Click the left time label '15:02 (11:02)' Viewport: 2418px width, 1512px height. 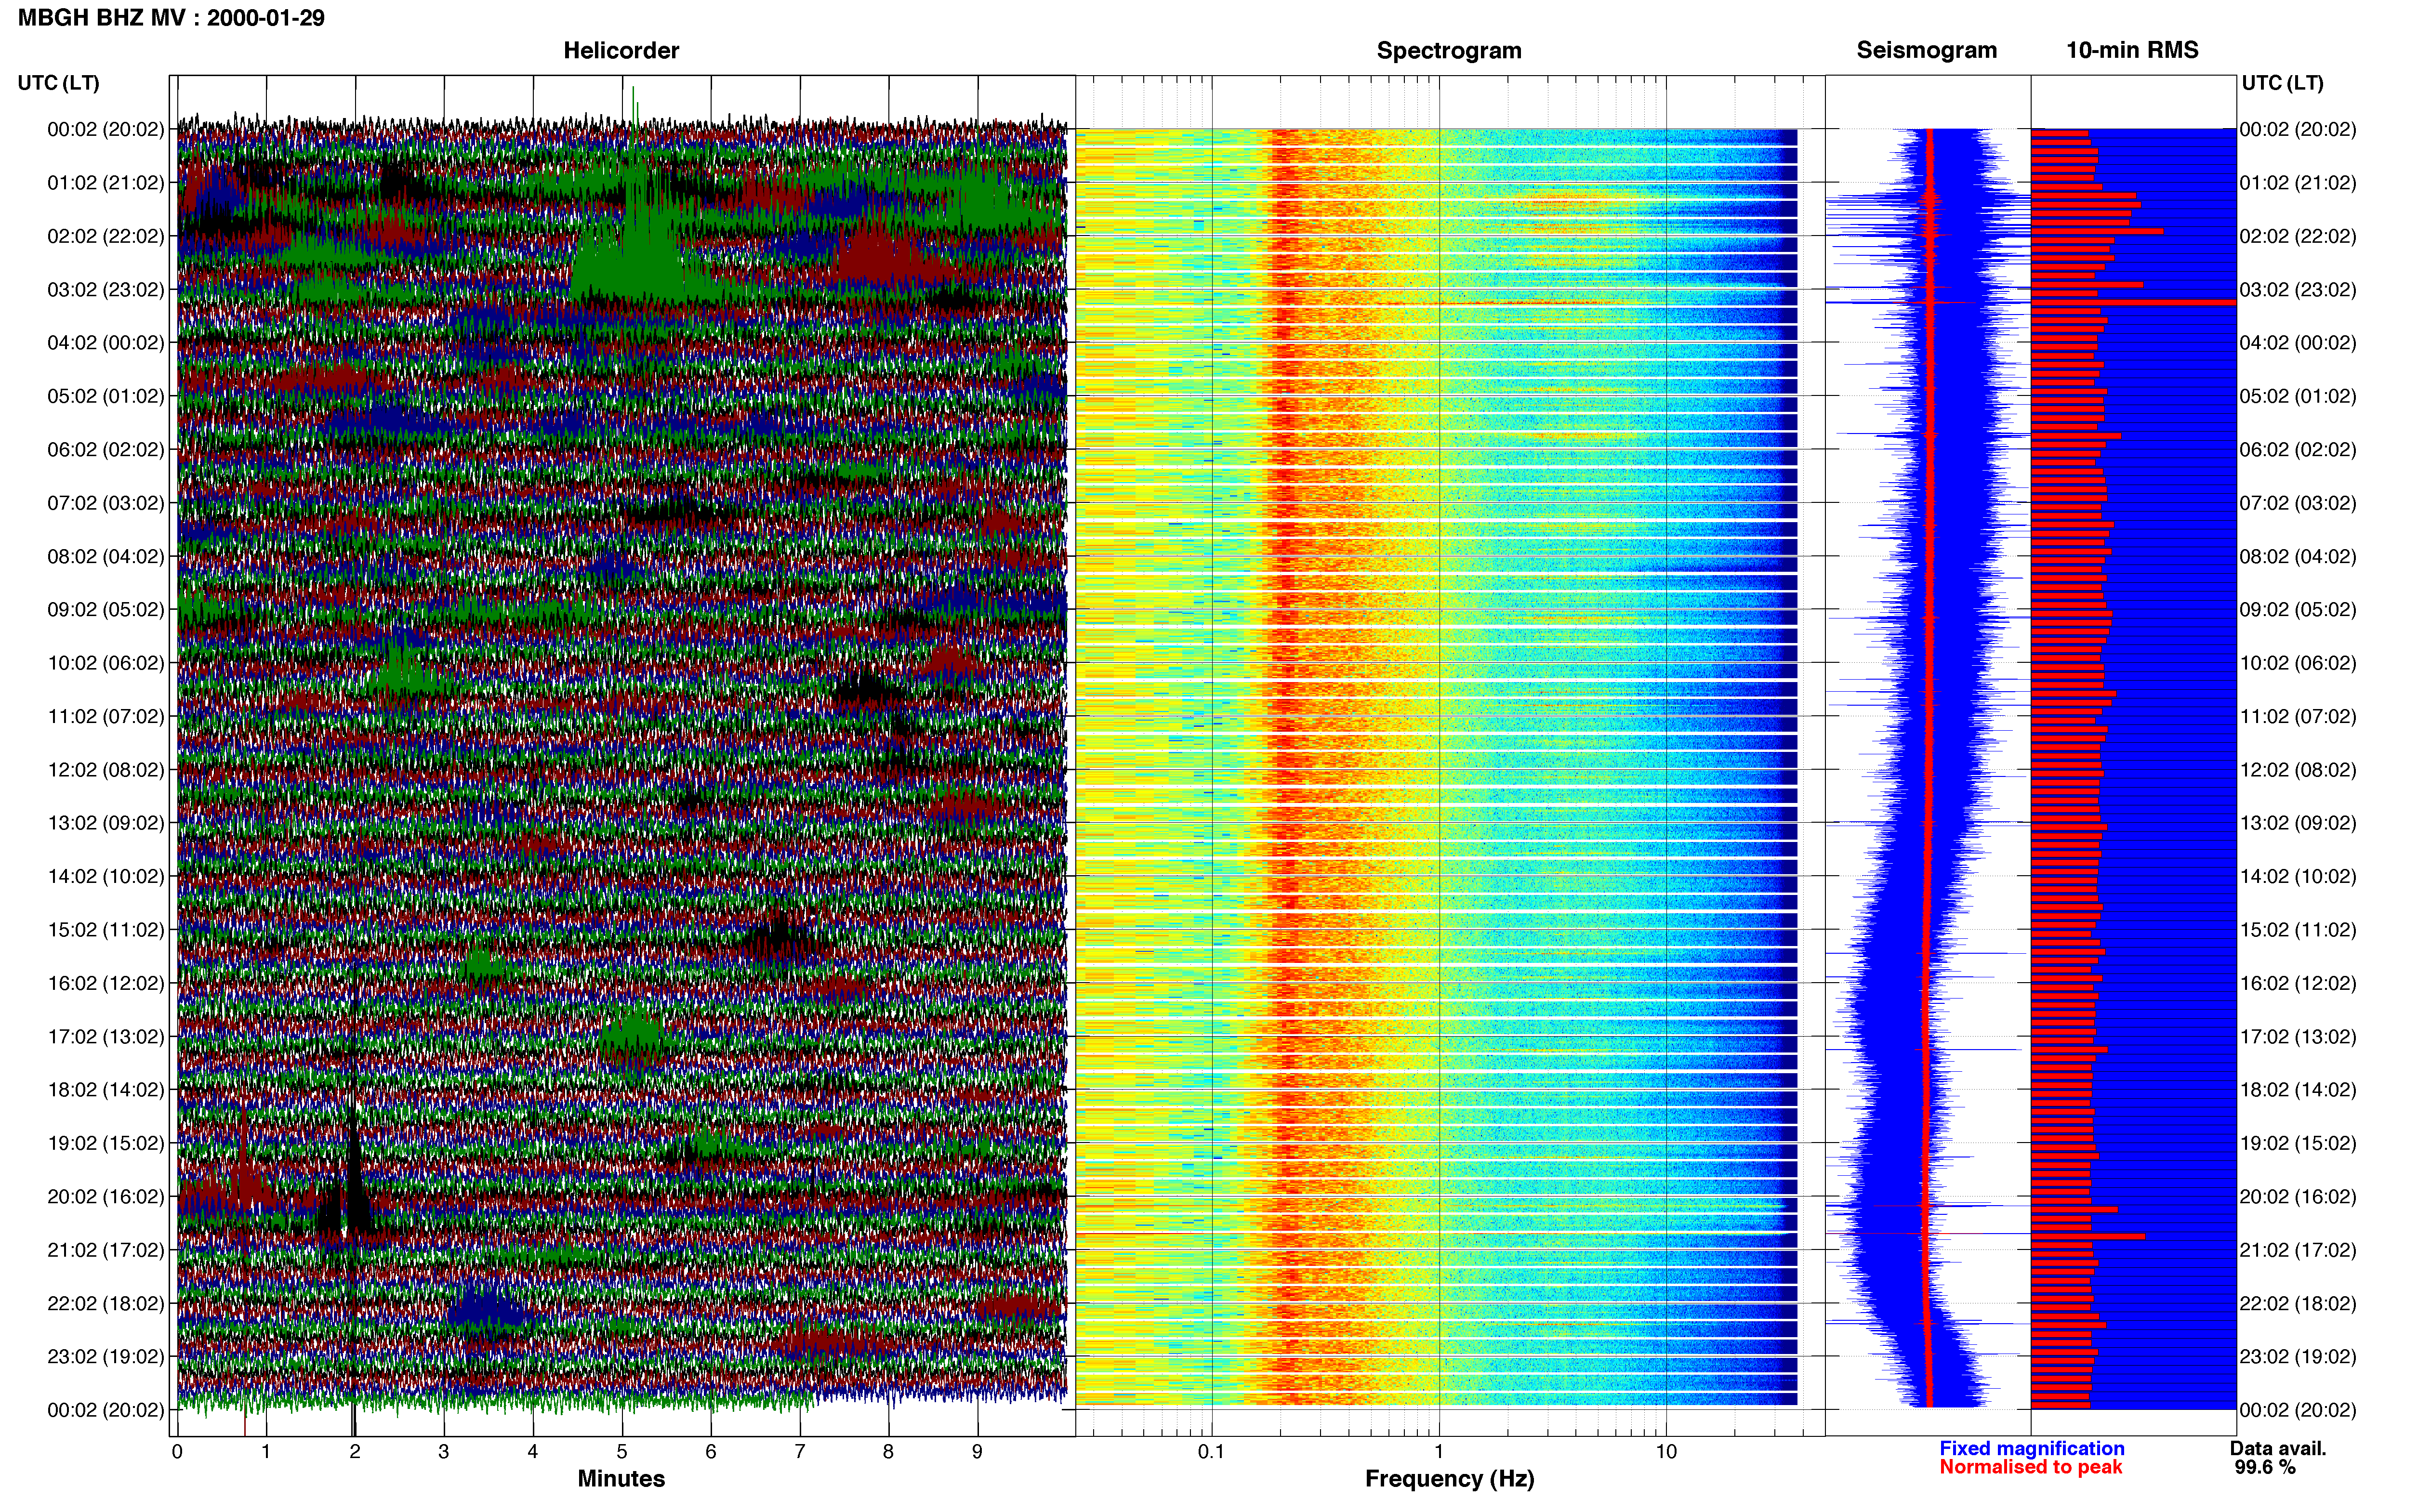pos(106,930)
